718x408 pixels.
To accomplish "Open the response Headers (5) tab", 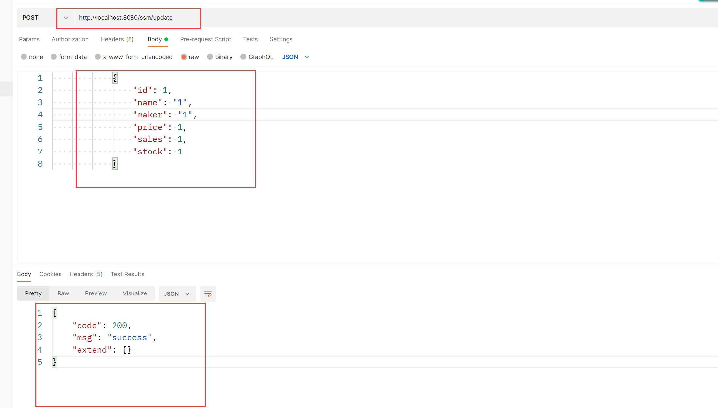I will (86, 274).
